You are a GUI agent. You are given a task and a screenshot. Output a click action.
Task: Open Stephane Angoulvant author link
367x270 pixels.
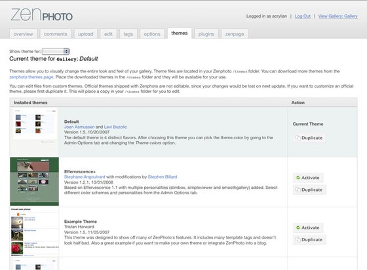click(x=85, y=177)
